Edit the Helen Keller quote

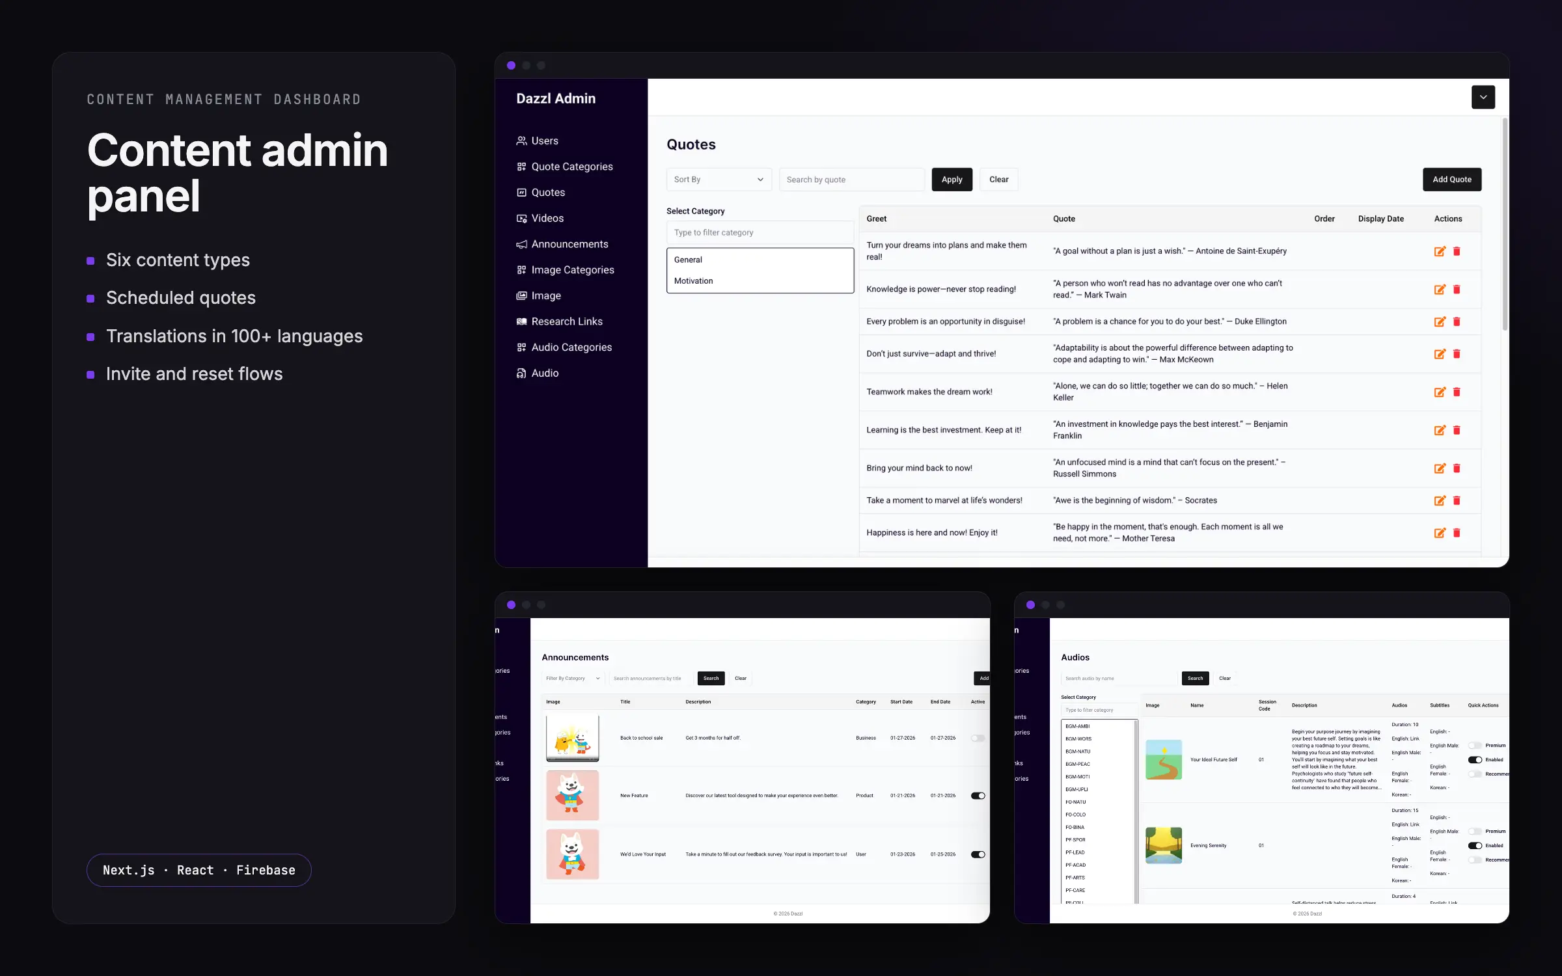point(1440,392)
